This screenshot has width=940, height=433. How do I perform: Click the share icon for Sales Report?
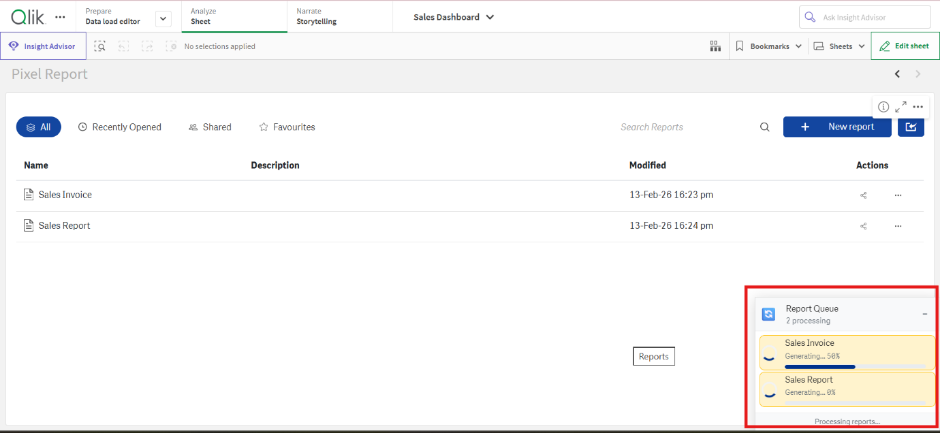[x=863, y=226]
